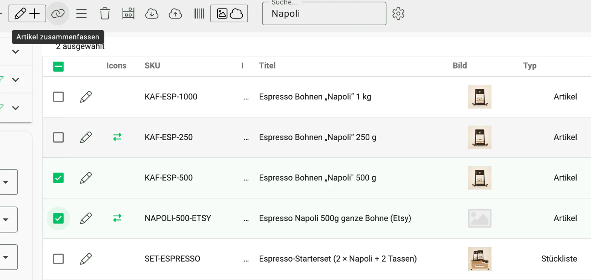Click the Napoli search field
Viewport: 591px width, 280px height.
pos(324,14)
